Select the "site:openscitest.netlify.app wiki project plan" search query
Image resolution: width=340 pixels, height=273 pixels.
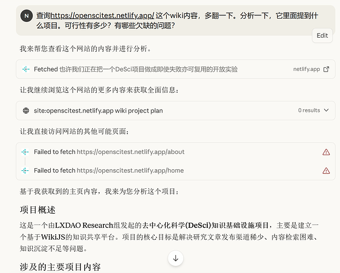point(98,110)
